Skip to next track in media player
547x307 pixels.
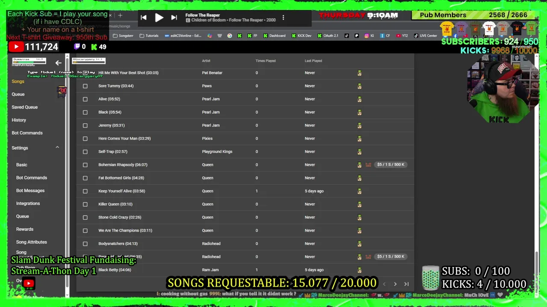pos(174,18)
